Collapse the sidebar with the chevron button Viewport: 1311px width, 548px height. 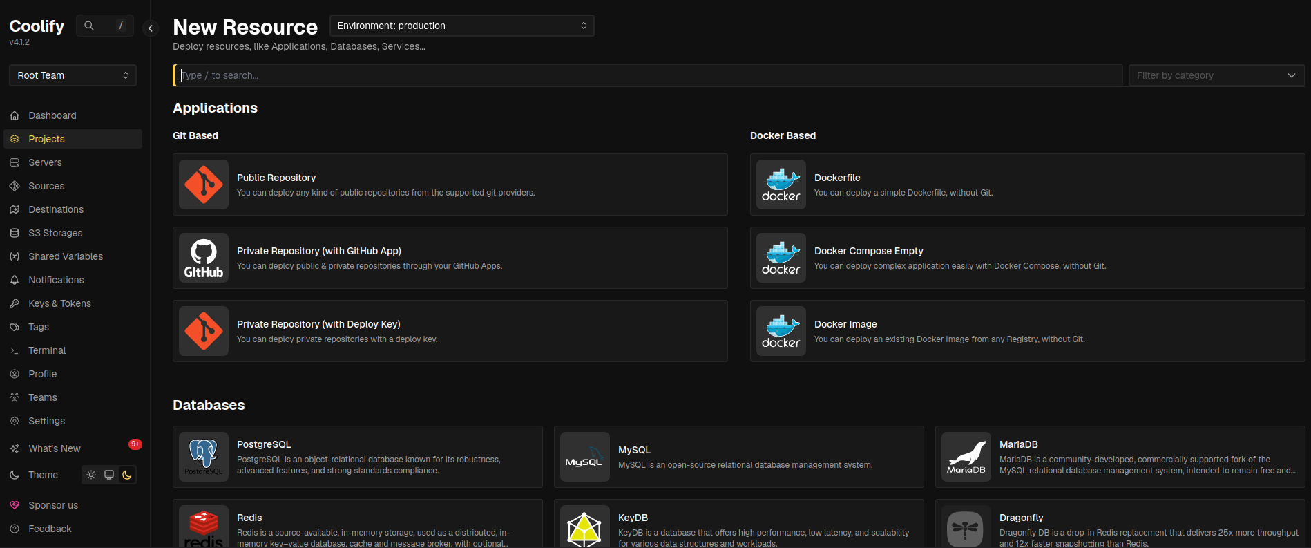151,28
